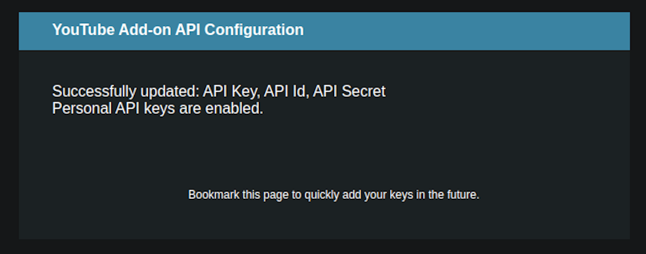Click the word "Personal" in the status line
The image size is (646, 254).
click(x=81, y=109)
